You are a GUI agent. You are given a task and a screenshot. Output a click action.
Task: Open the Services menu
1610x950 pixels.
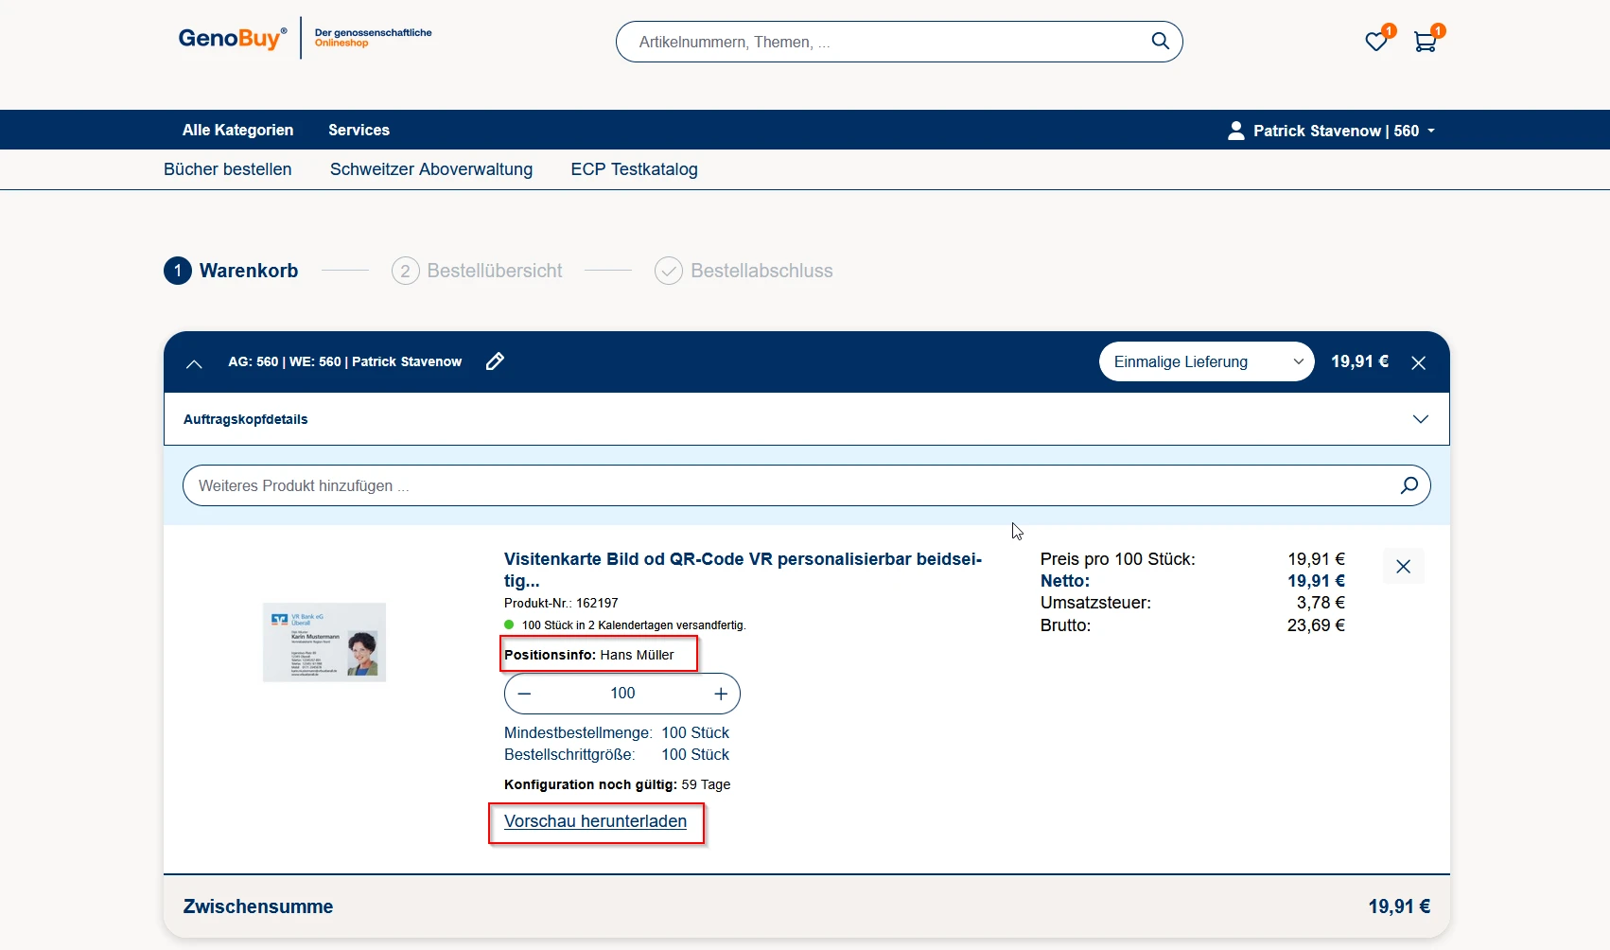[x=359, y=130]
